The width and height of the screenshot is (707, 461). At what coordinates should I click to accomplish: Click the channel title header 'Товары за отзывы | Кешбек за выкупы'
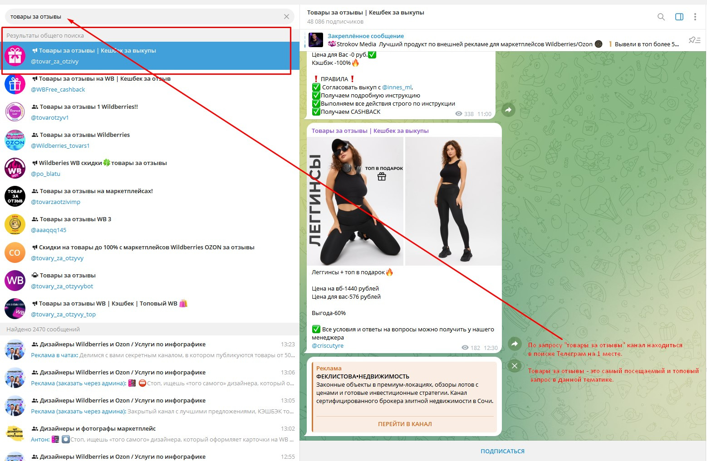pos(365,13)
